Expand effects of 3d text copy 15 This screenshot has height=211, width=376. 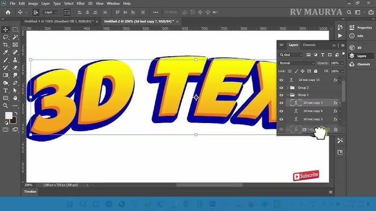tap(340, 80)
